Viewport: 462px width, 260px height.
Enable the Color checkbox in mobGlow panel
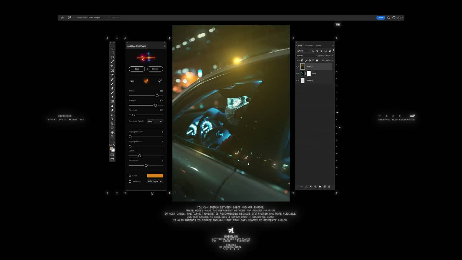(129, 175)
